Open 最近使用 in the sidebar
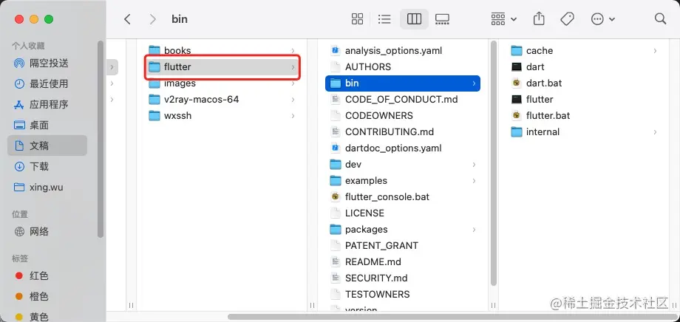Screen dimensions: 680x322 pos(47,83)
